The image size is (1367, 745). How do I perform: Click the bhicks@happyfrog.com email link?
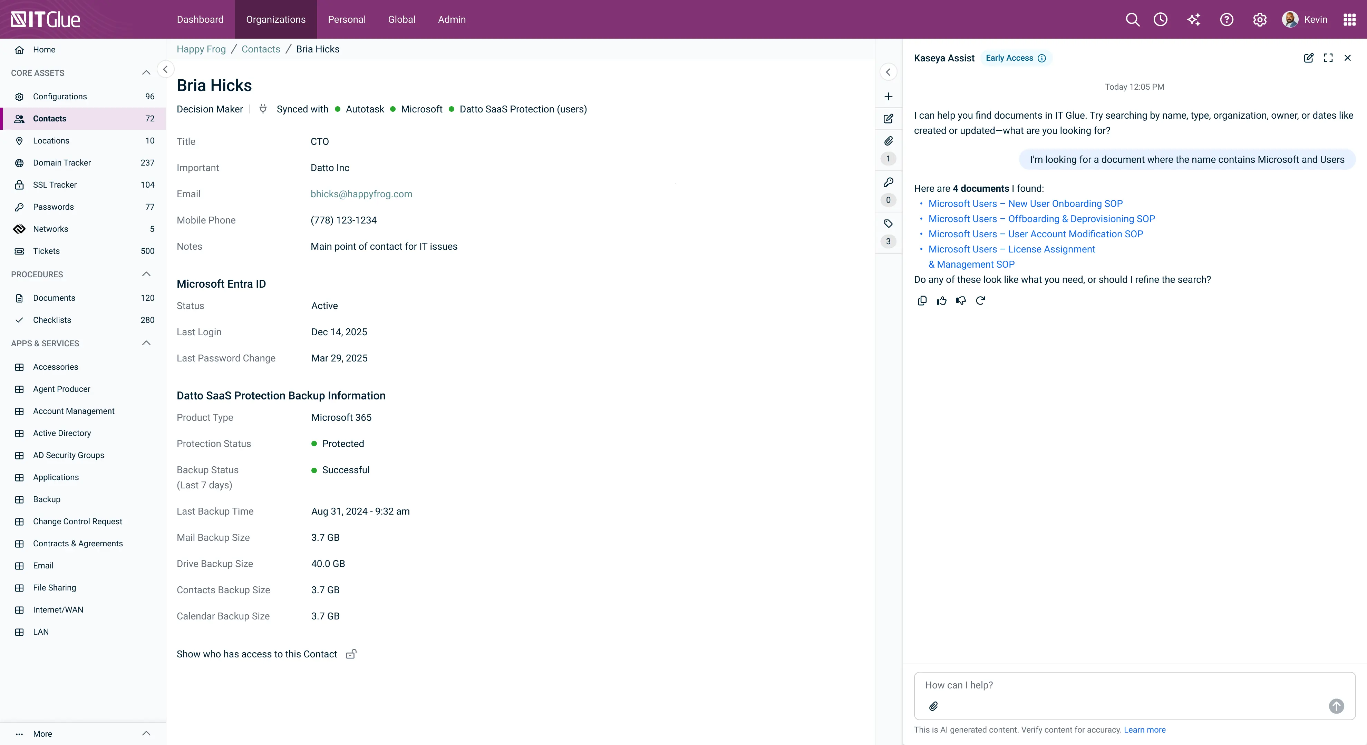tap(361, 194)
